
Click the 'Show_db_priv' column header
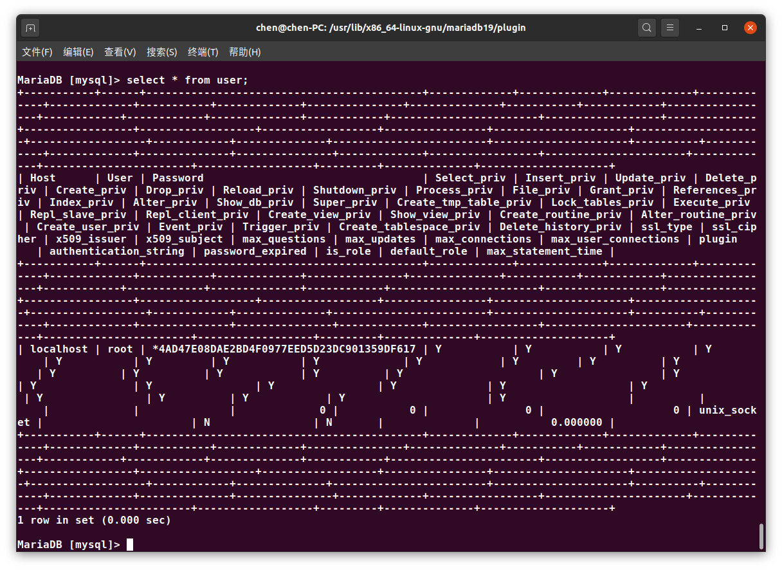[255, 203]
